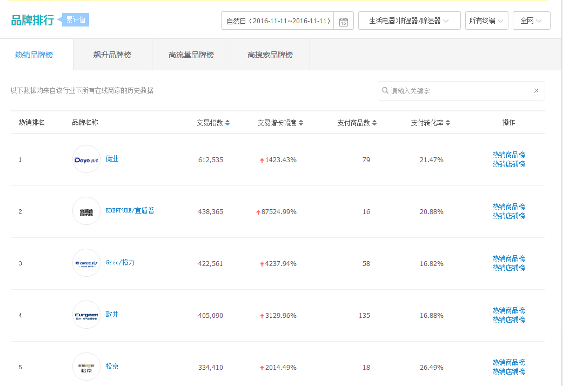The image size is (563, 386).
Task: Clear the keyword search with X icon
Action: (536, 91)
